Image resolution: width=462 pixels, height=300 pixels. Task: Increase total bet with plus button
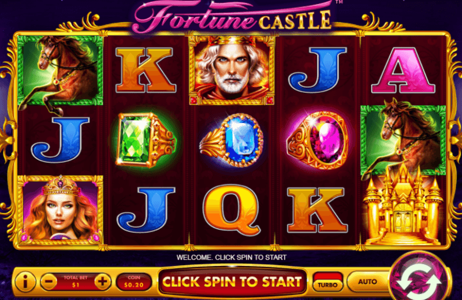(103, 282)
